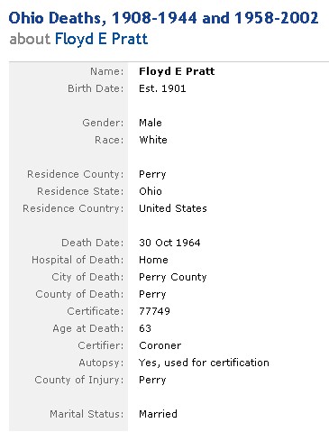The width and height of the screenshot is (329, 432).
Task: Select the Married marital status value
Action: [158, 414]
